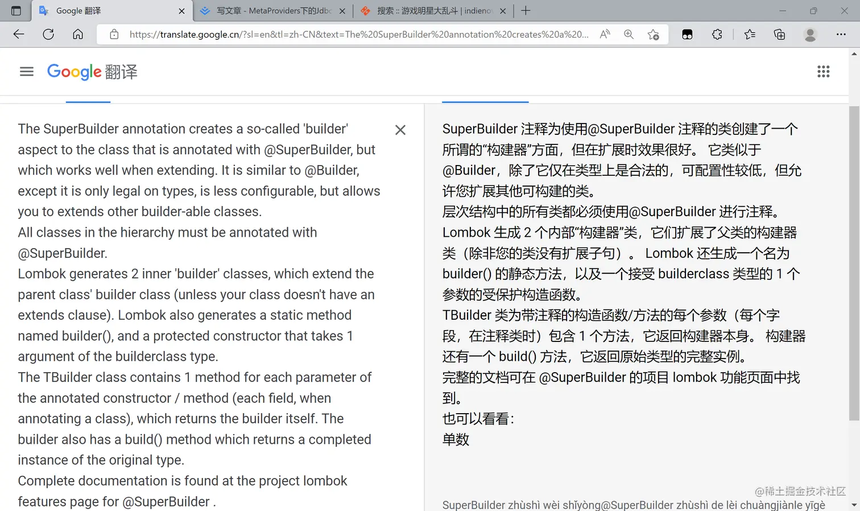The image size is (860, 511).
Task: View site information lock icon
Action: click(x=114, y=34)
